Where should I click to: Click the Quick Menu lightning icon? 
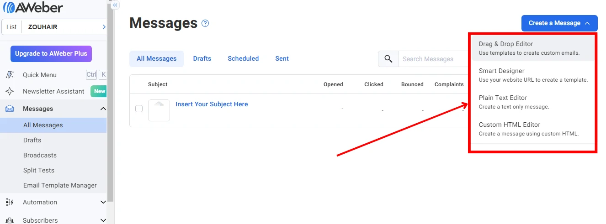pyautogui.click(x=10, y=75)
